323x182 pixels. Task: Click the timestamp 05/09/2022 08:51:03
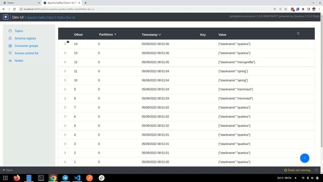pos(155,99)
